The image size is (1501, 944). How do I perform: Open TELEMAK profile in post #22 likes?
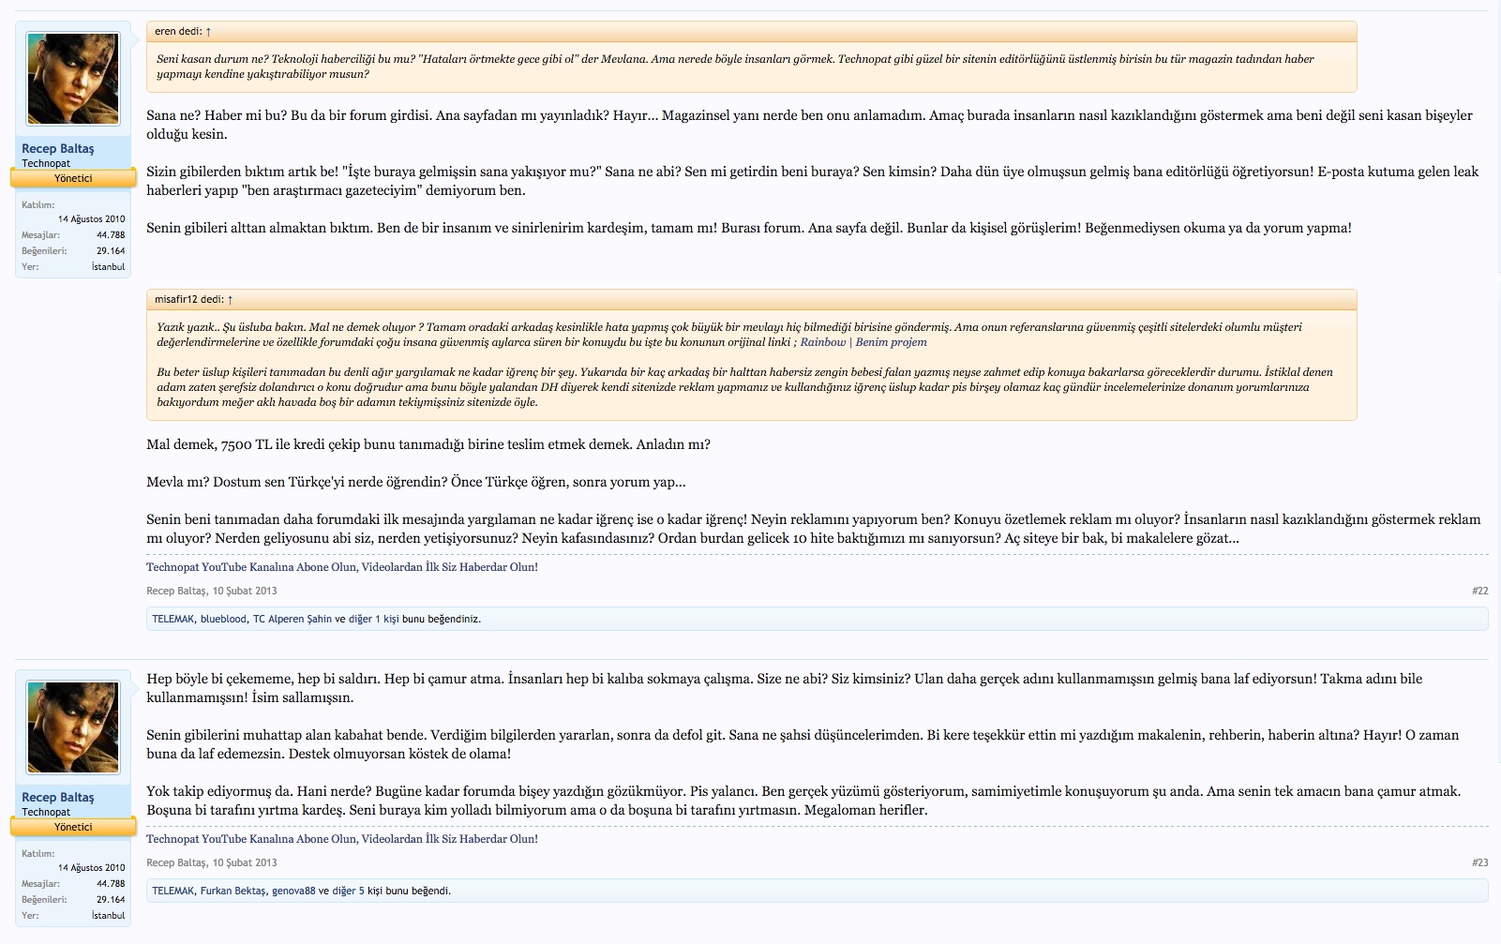(173, 619)
